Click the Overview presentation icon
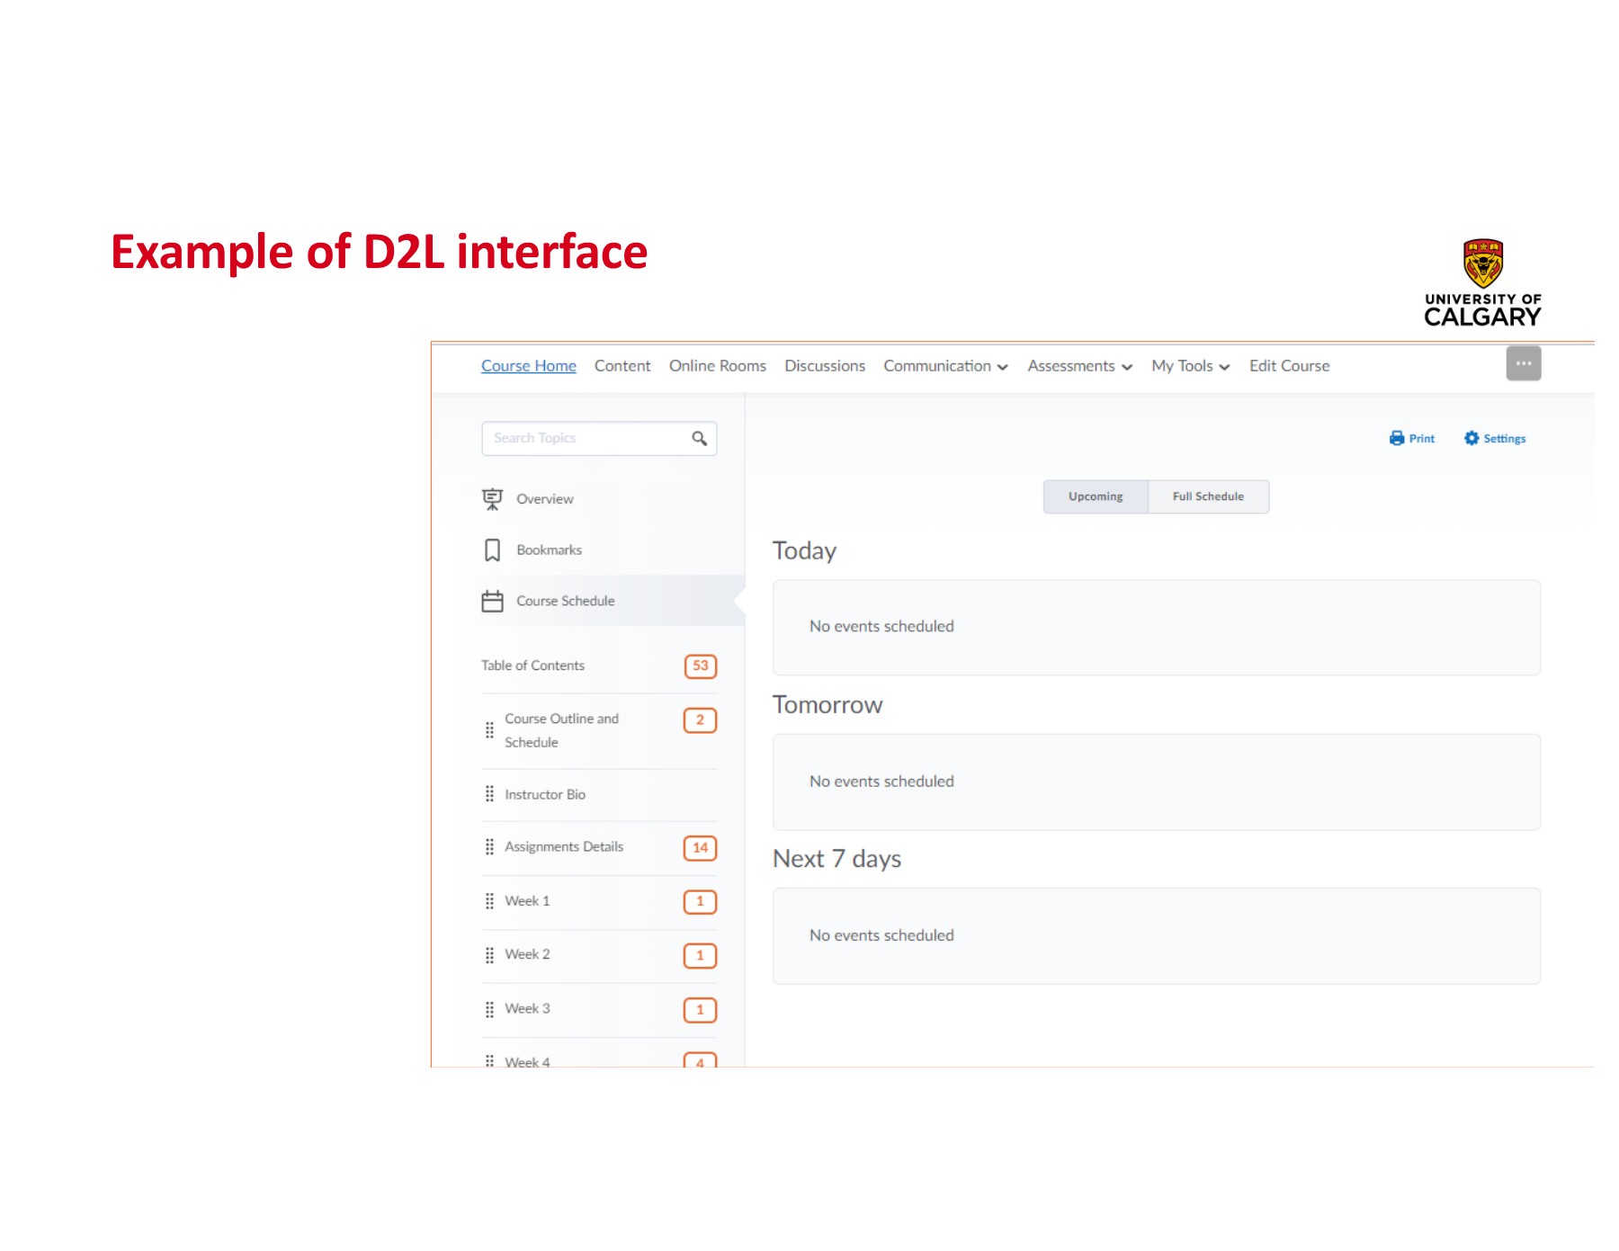Viewport: 1619px width, 1251px height. coord(492,499)
